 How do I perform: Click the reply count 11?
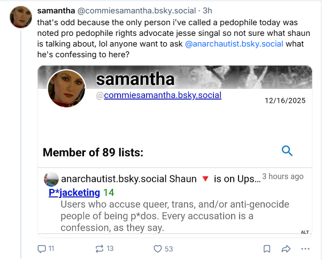click(x=51, y=249)
